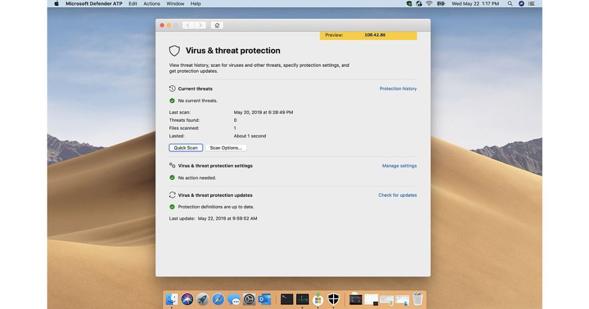Open the Apple menu
This screenshot has height=309, width=589.
(57, 4)
